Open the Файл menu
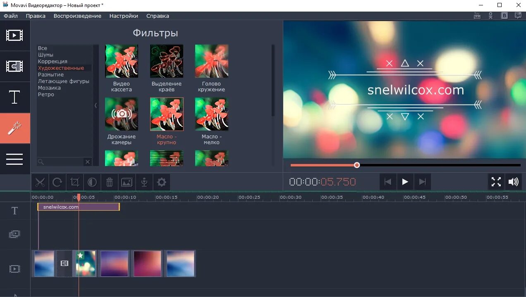 (11, 16)
